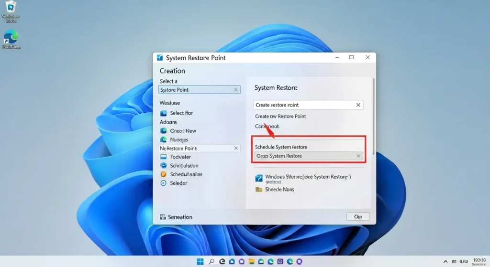Click the 'Adoms' section label
The width and height of the screenshot is (490, 267).
168,122
